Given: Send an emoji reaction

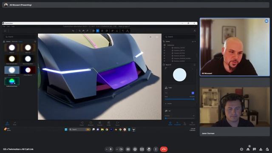Looking at the screenshot, I should 135,149.
